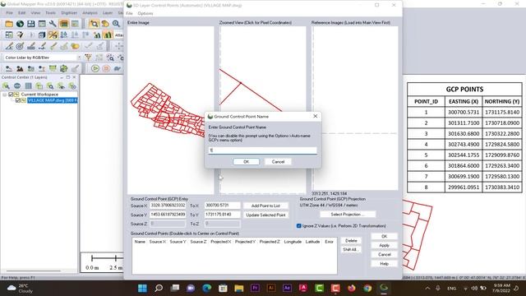Open Global Mapper File menu

pos(9,13)
